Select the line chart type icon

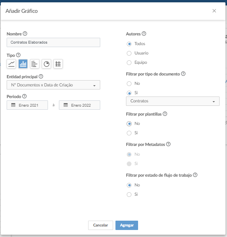click(11, 64)
